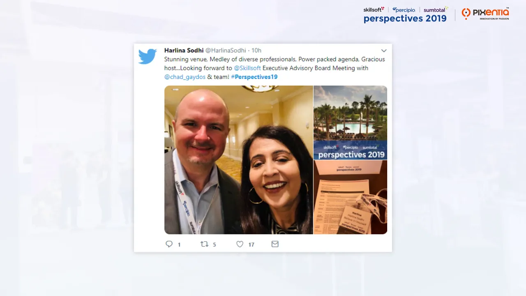Open the Harlina Sodhi profile name

184,50
